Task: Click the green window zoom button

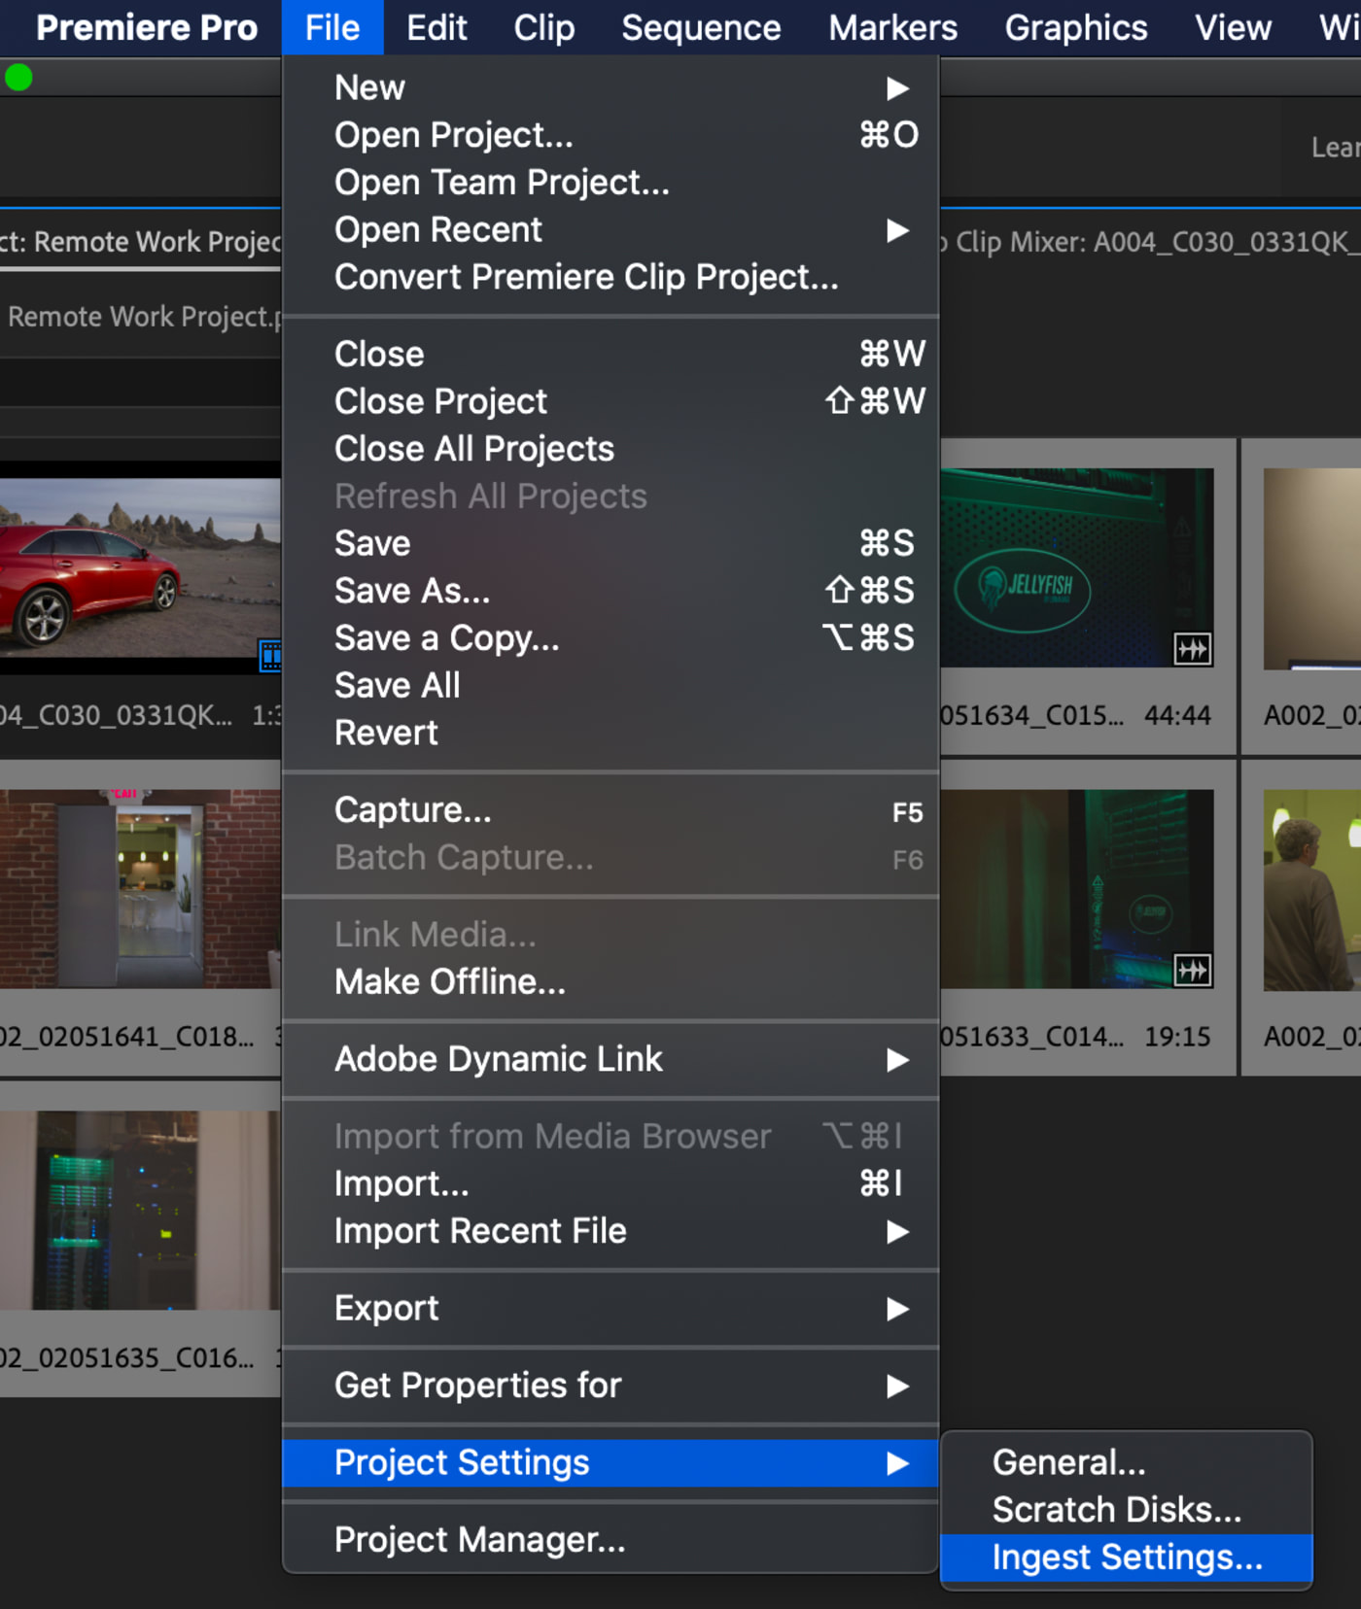Action: point(17,78)
